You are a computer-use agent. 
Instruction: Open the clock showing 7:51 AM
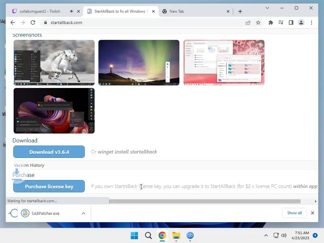(300, 235)
